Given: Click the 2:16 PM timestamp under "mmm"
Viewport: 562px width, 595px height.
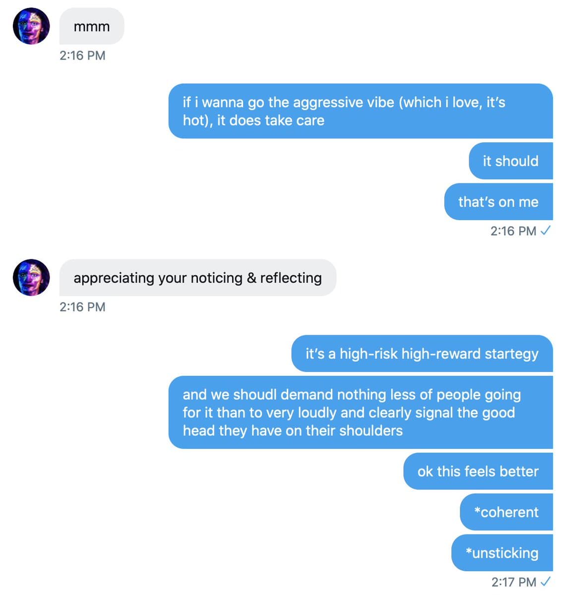Looking at the screenshot, I should 82,56.
